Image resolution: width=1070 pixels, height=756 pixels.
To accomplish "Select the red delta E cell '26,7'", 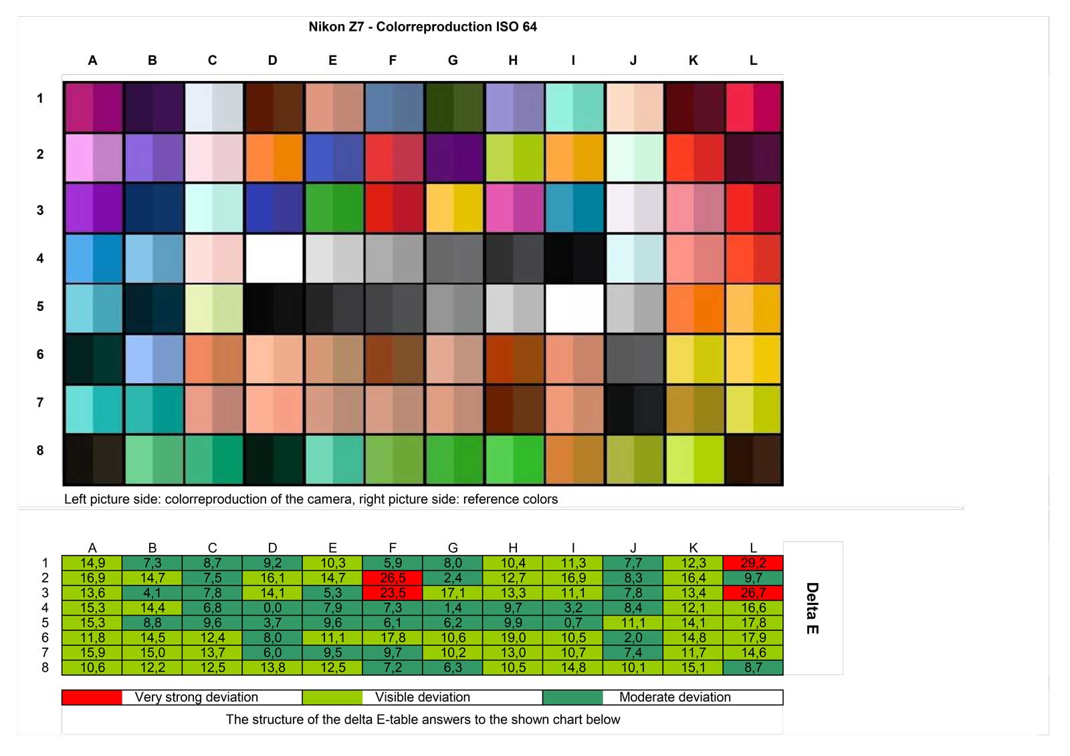I will (x=754, y=593).
